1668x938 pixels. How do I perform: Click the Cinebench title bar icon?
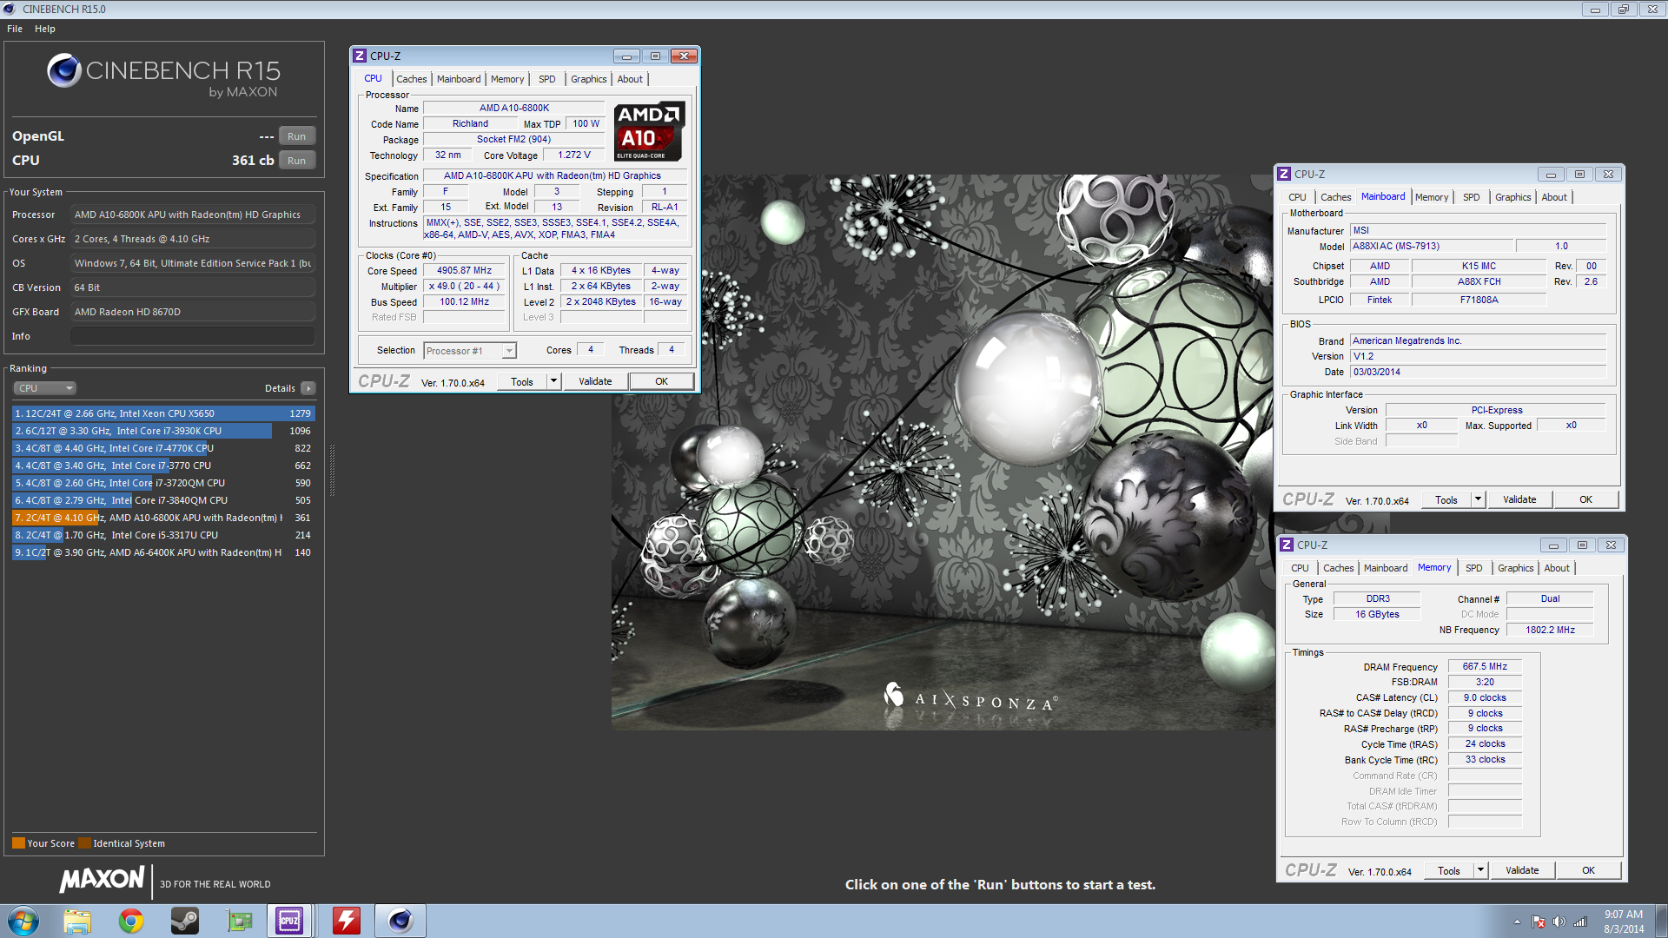tap(9, 9)
